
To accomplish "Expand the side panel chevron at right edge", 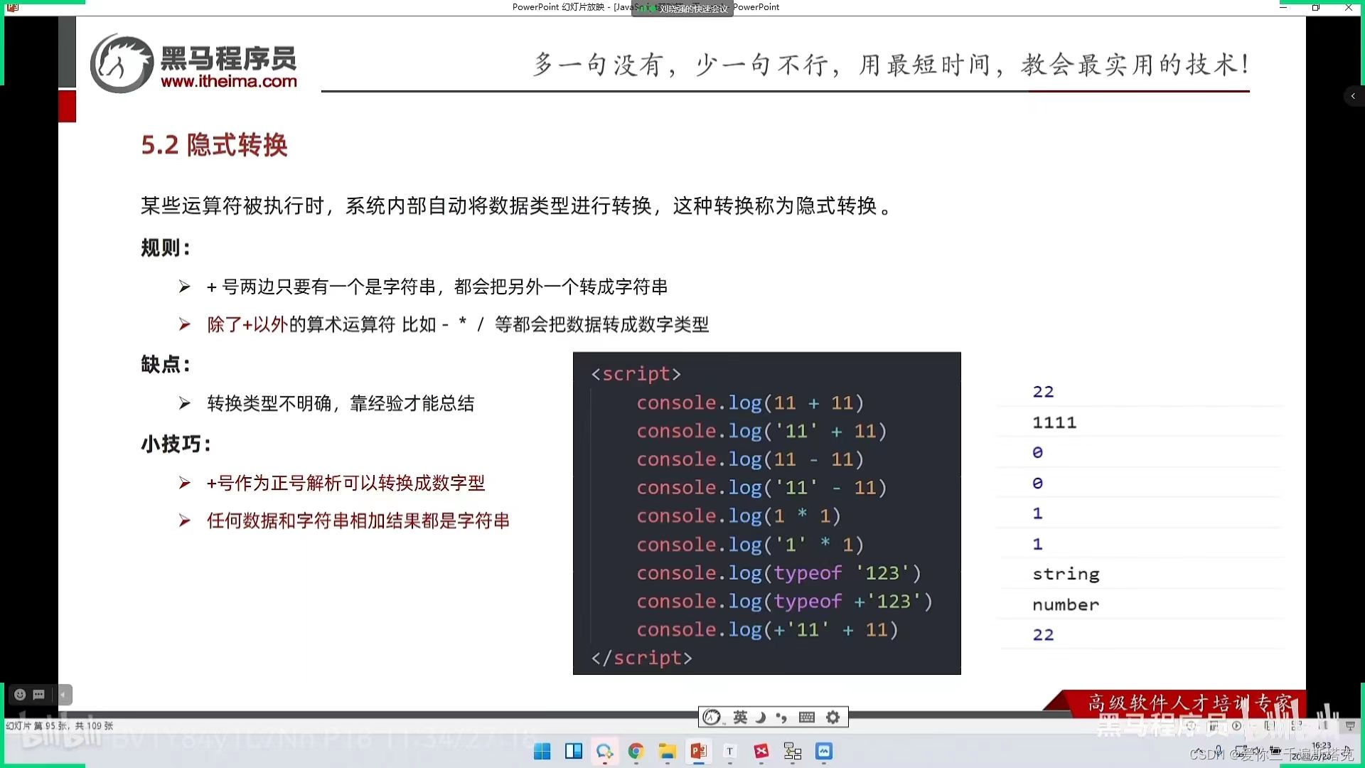I will 1353,96.
